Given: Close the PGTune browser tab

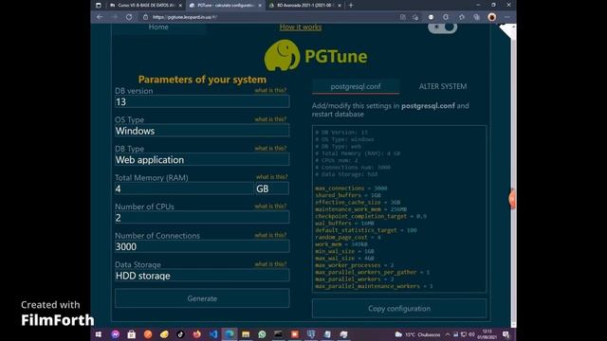Looking at the screenshot, I should 260,6.
